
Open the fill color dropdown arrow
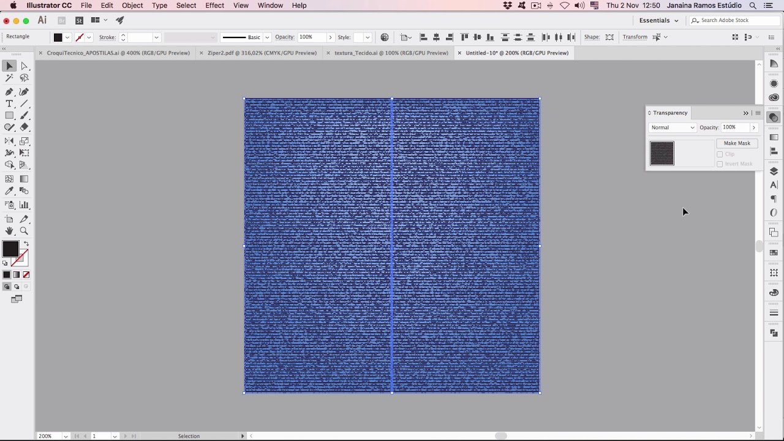pyautogui.click(x=67, y=37)
